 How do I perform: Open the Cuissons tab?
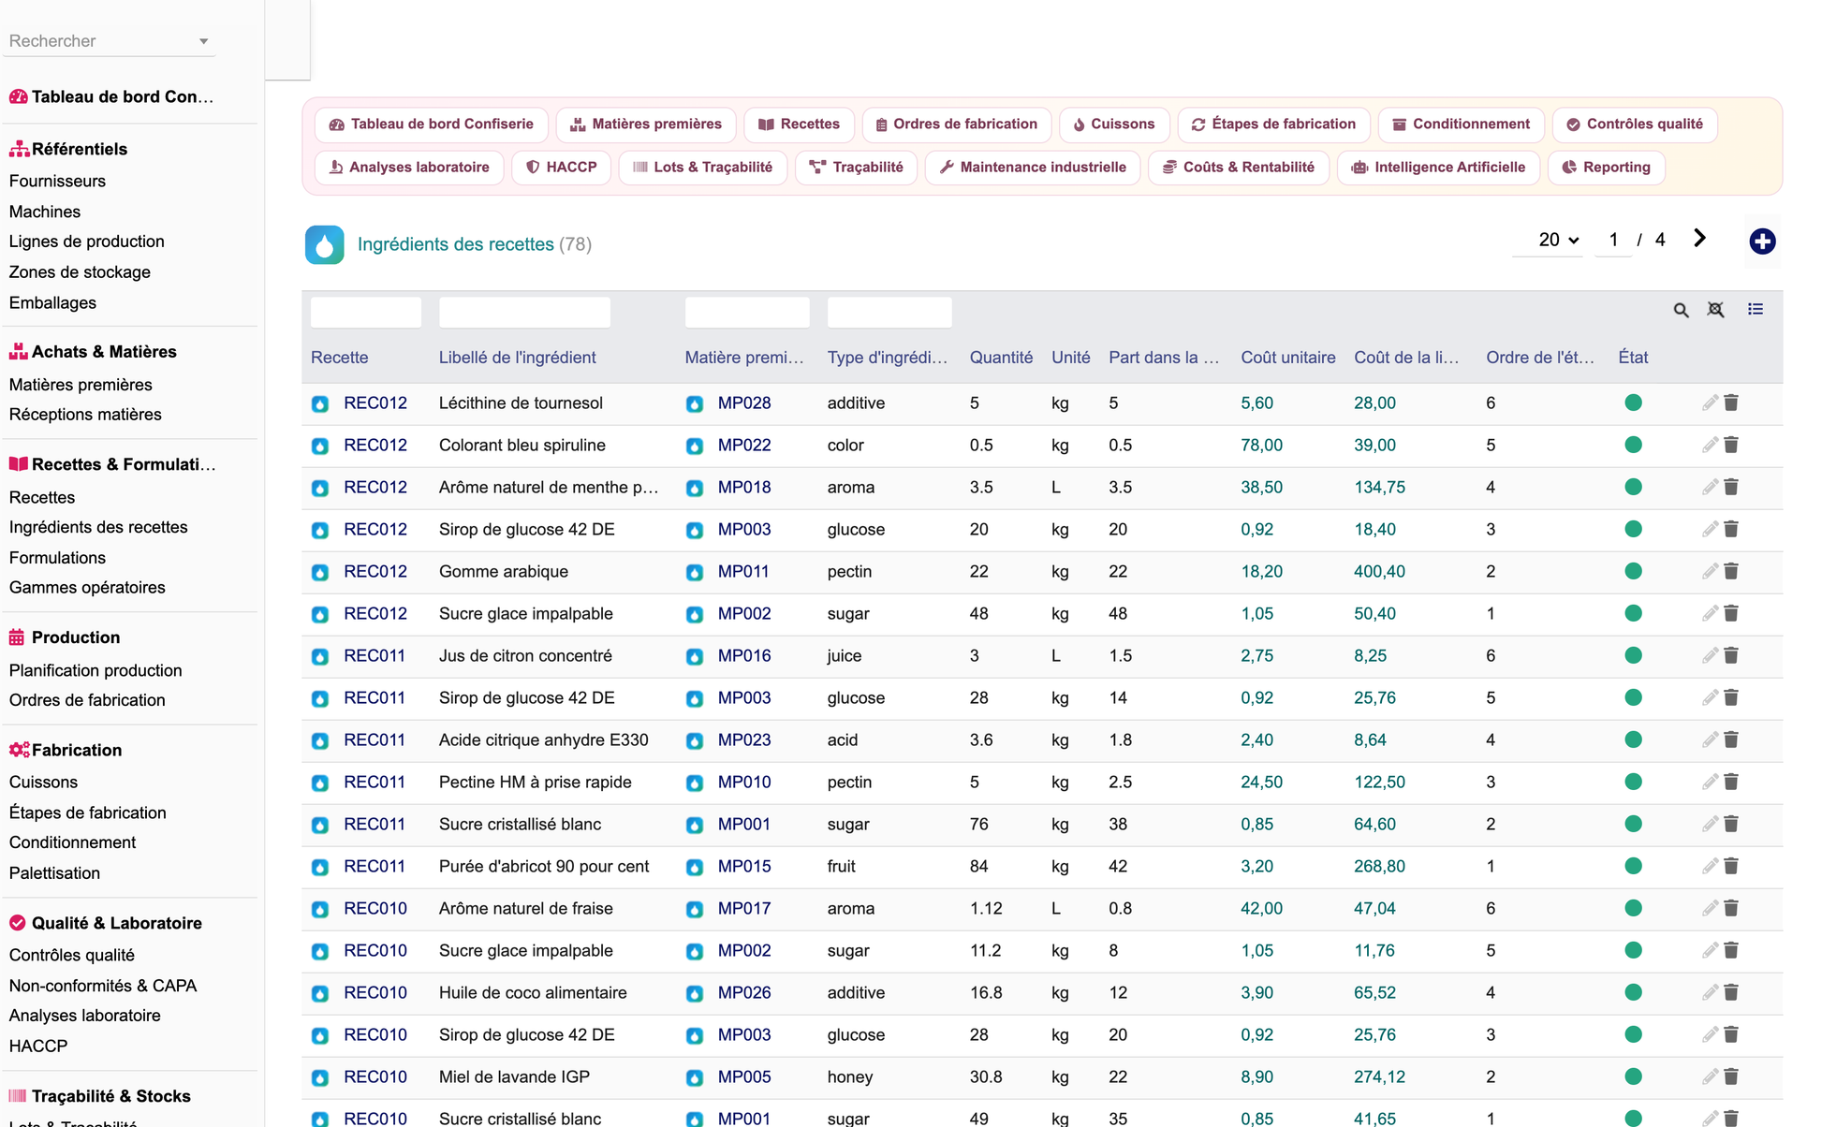click(1113, 124)
